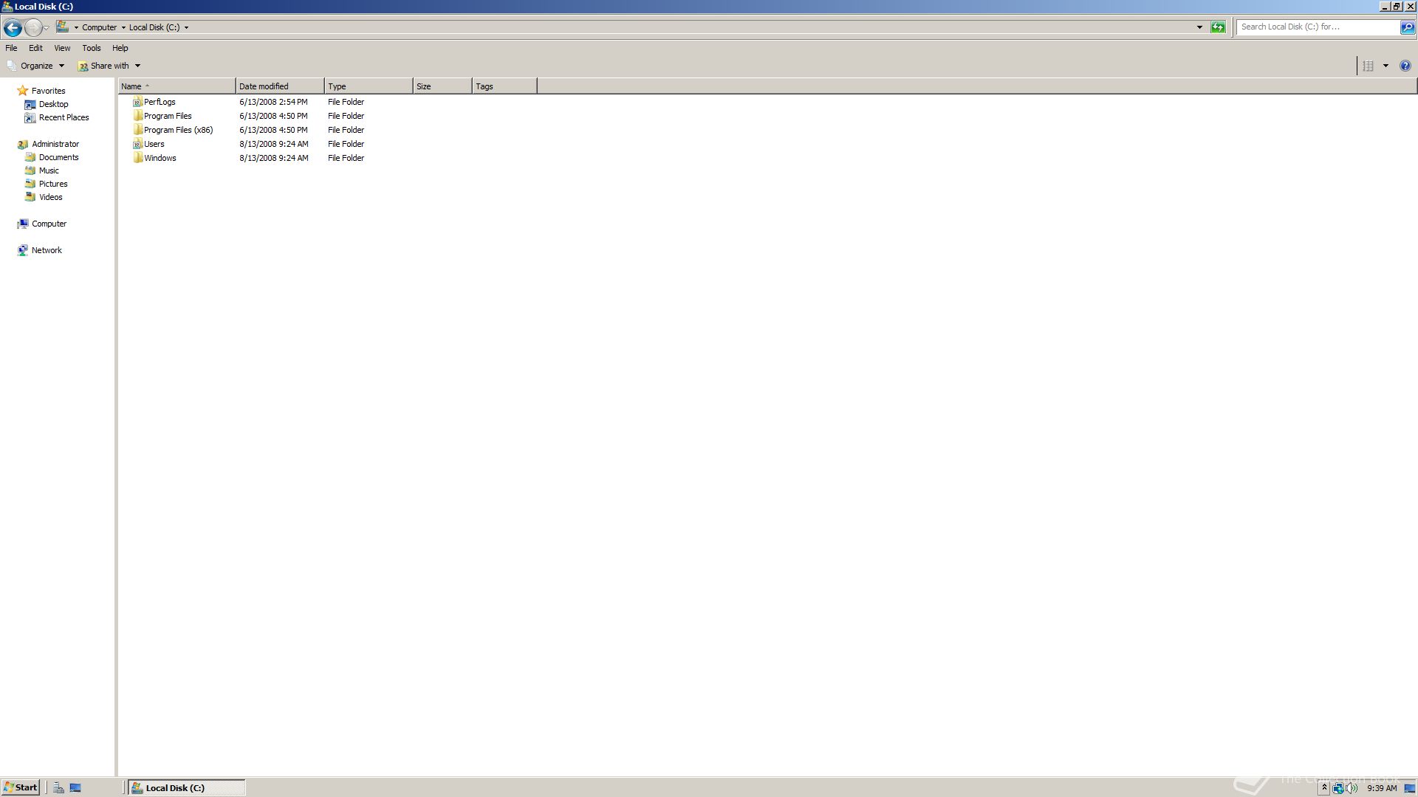
Task: Click the Forward navigation arrow
Action: pos(32,27)
